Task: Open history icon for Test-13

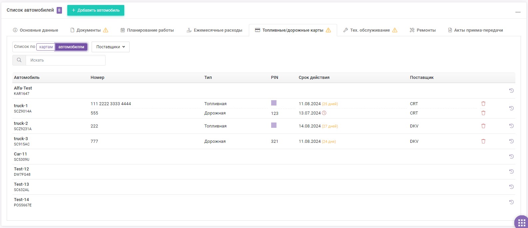Action: coord(511,187)
